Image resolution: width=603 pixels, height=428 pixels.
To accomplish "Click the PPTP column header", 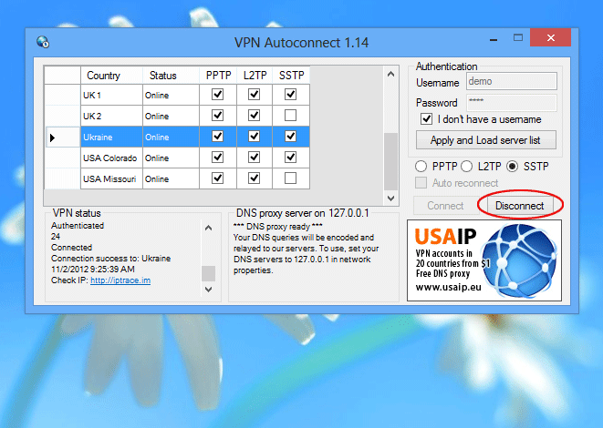I will 218,76.
